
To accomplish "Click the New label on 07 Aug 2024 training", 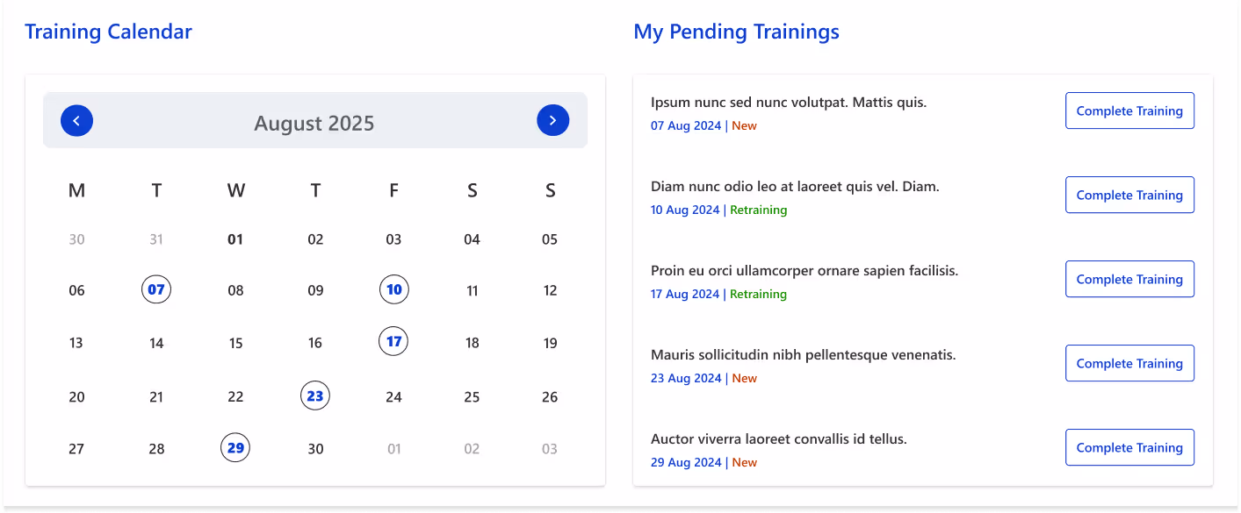I will [744, 125].
